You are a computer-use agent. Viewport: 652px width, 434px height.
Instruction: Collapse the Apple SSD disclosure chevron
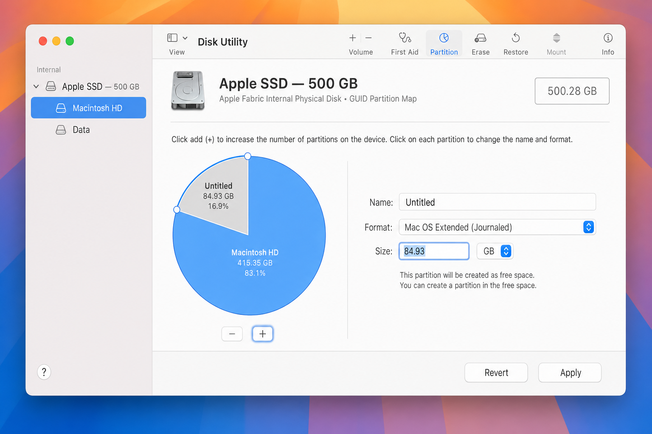pyautogui.click(x=36, y=86)
